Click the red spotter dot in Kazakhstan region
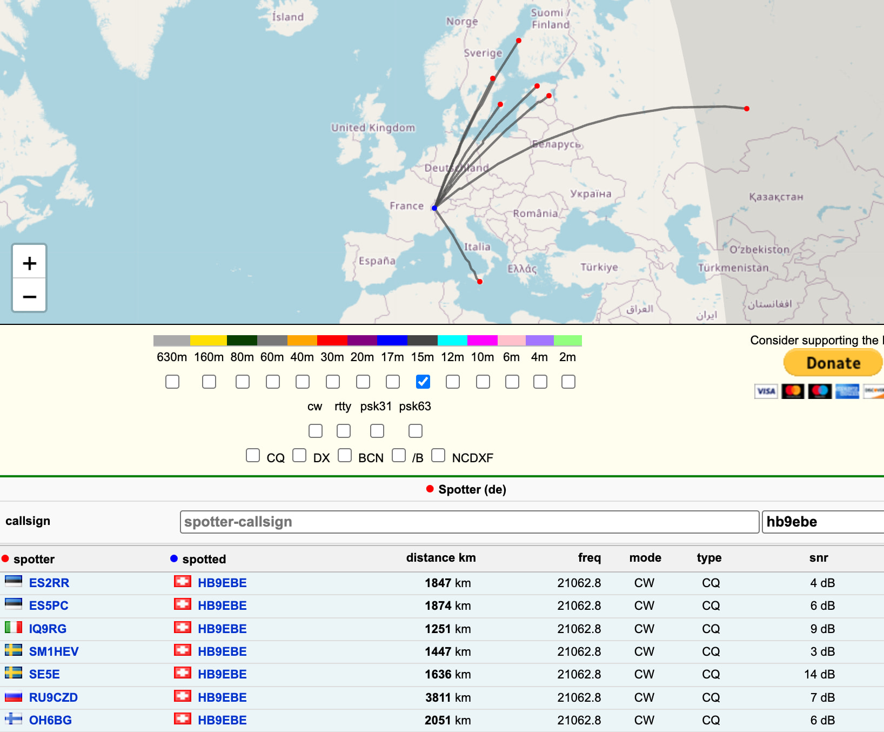This screenshot has width=884, height=732. (747, 109)
